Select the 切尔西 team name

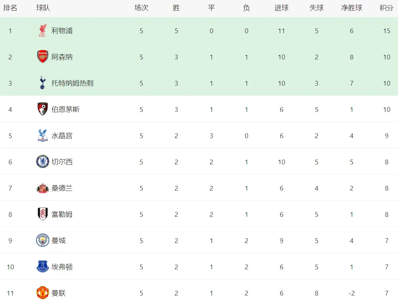[62, 162]
